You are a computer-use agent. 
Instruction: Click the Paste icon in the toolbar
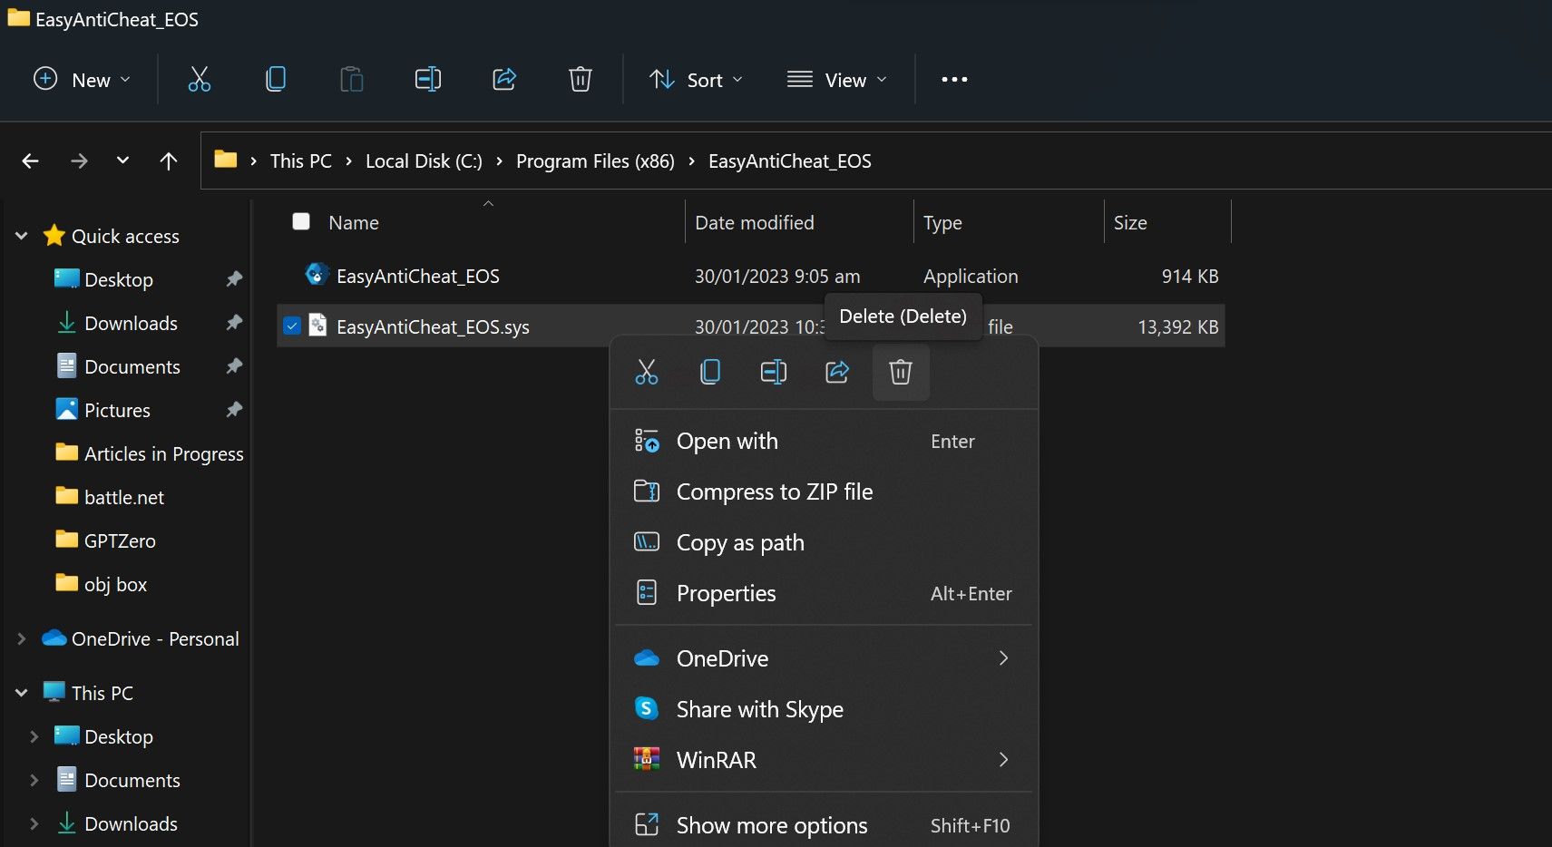[351, 79]
